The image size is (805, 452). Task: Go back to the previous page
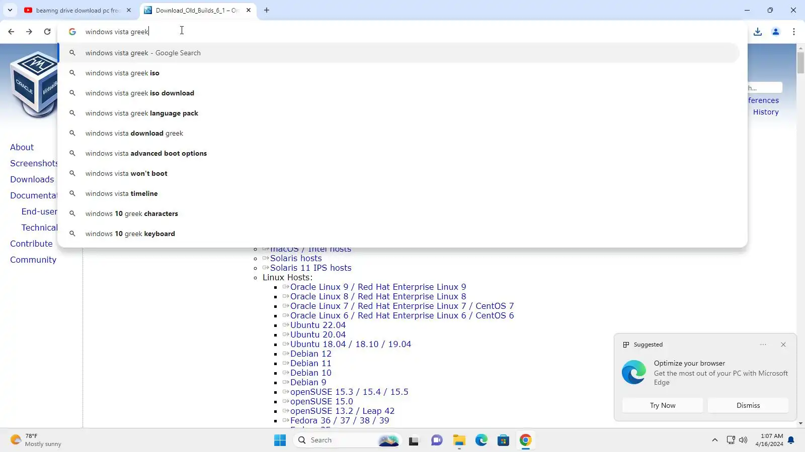pos(11,32)
